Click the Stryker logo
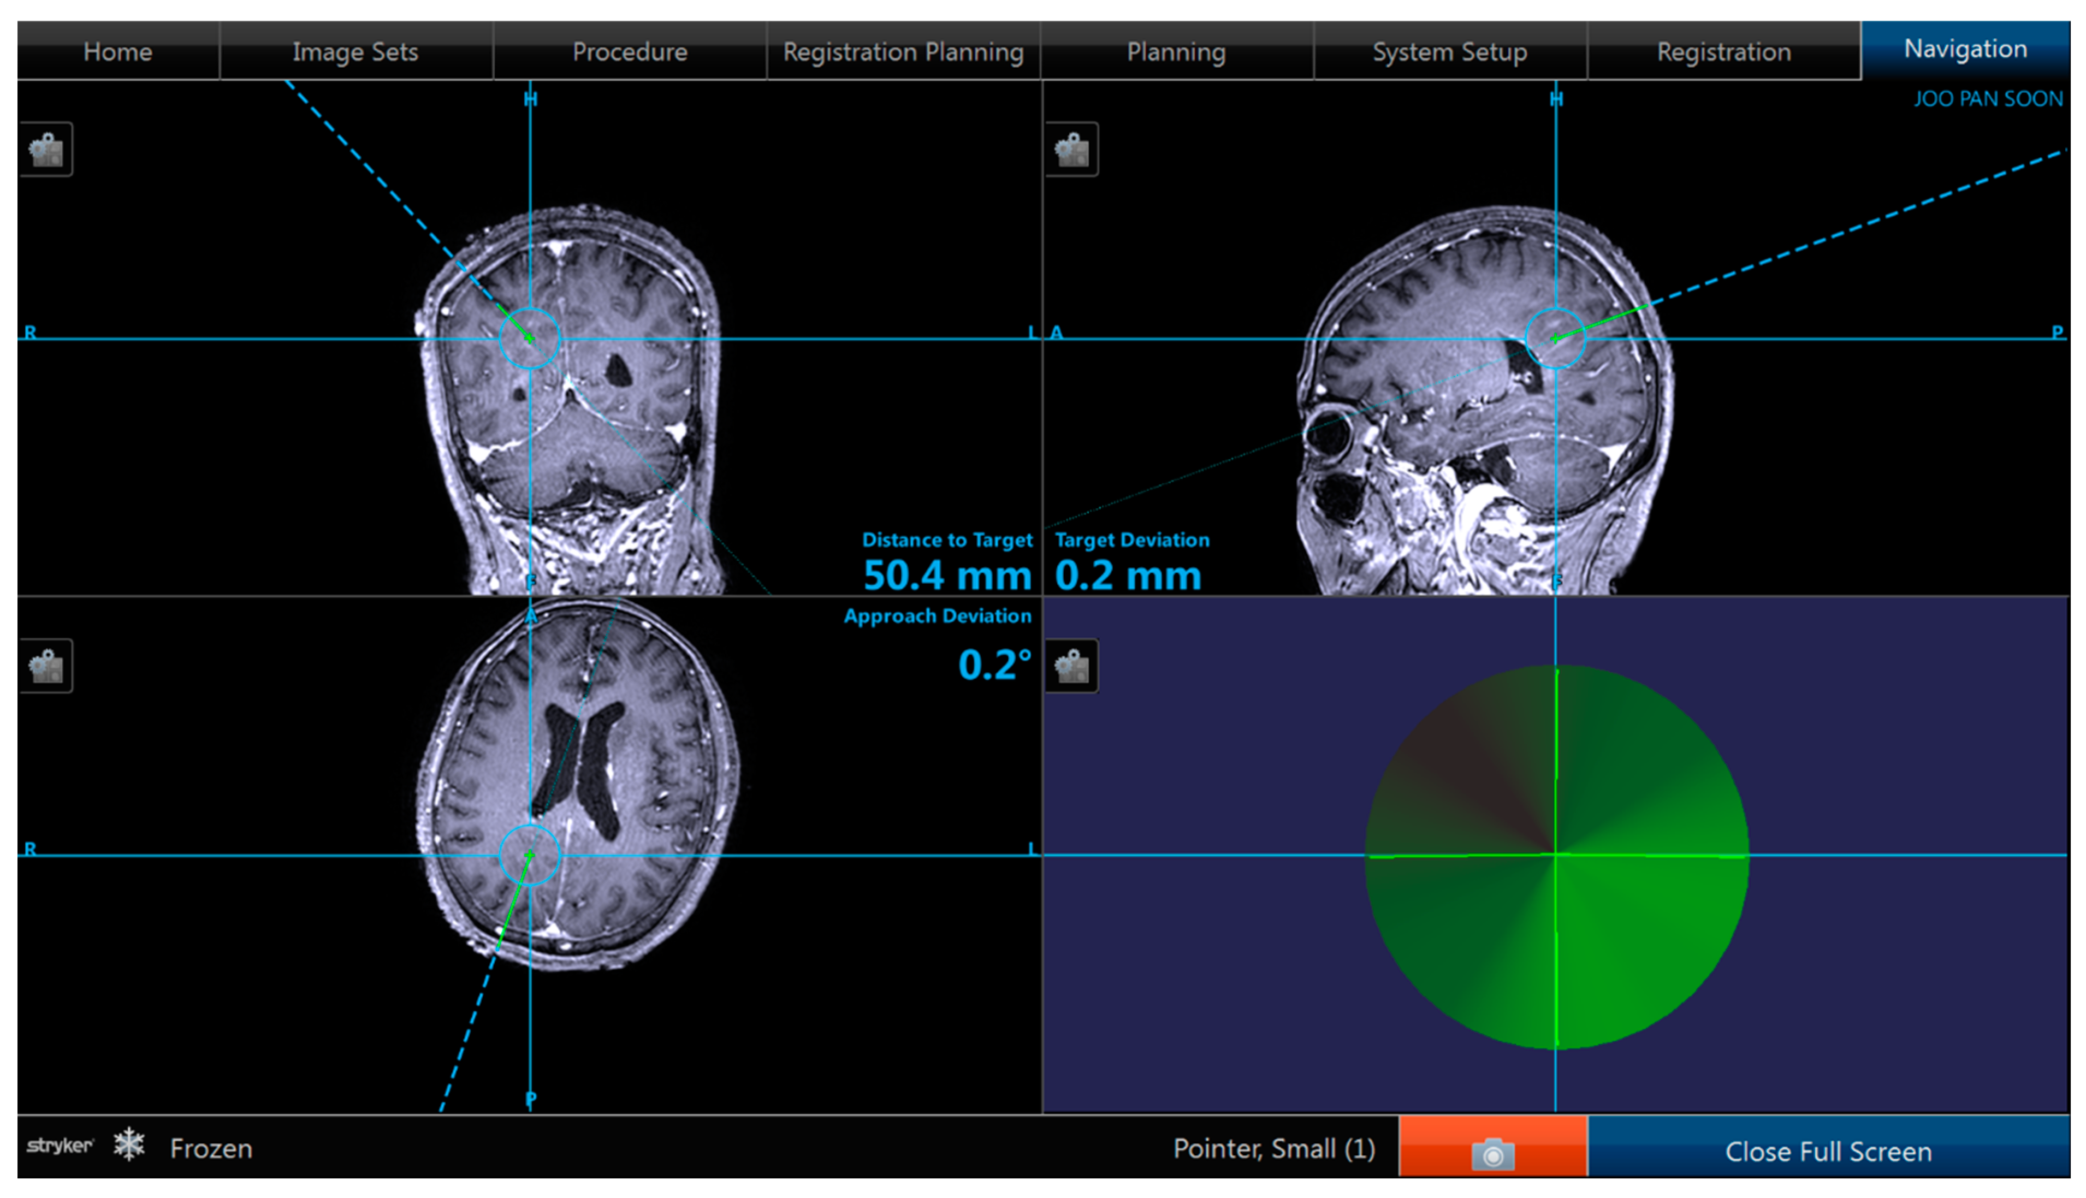2086x1198 pixels. 59,1146
